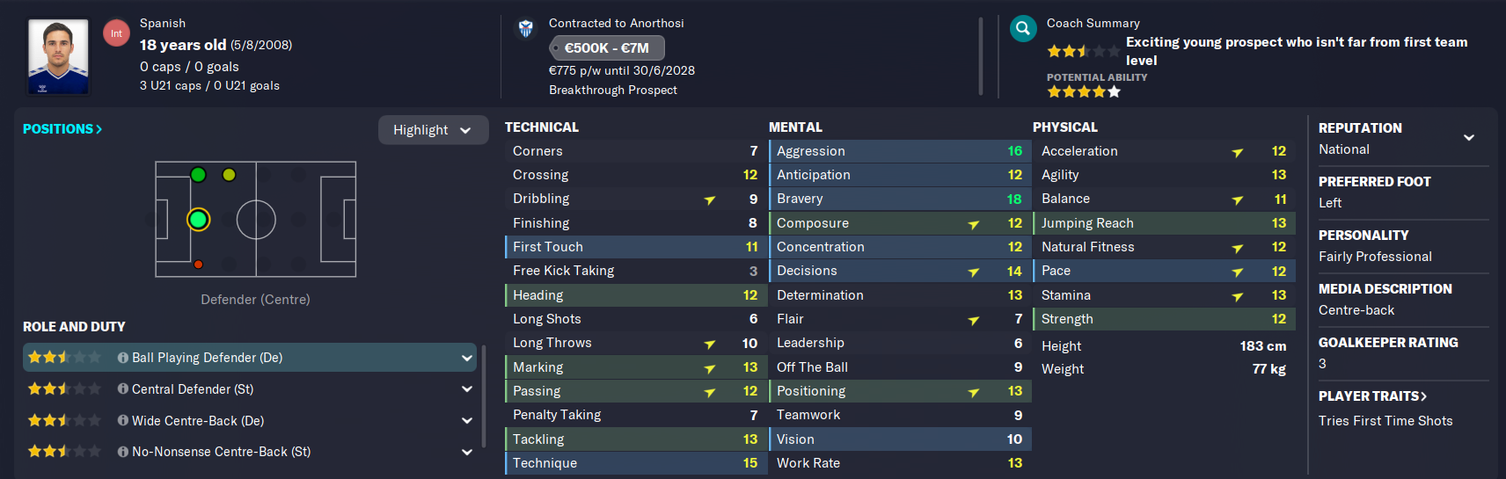Select the yellow-green position dot on pitch

tap(229, 175)
